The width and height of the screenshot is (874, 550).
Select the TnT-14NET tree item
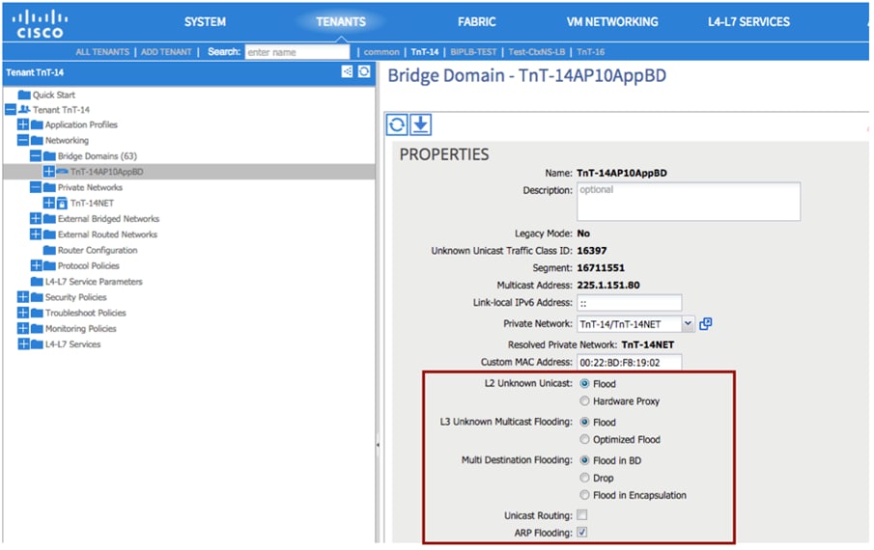pos(92,204)
